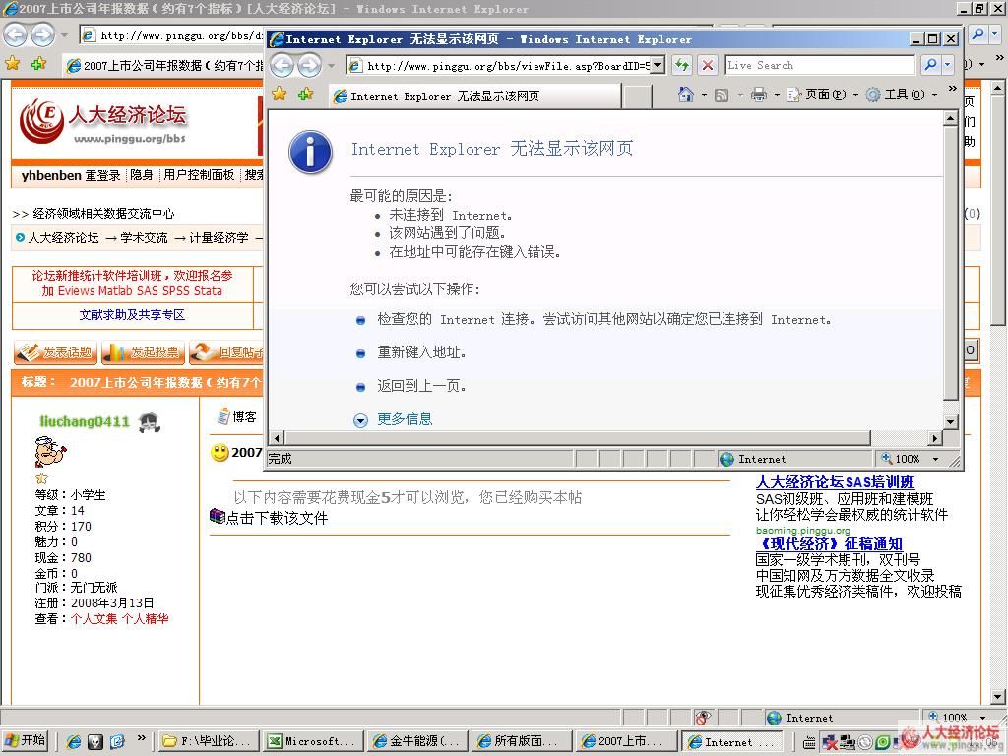
Task: Open 用户控制面板 menu
Action: click(x=199, y=175)
